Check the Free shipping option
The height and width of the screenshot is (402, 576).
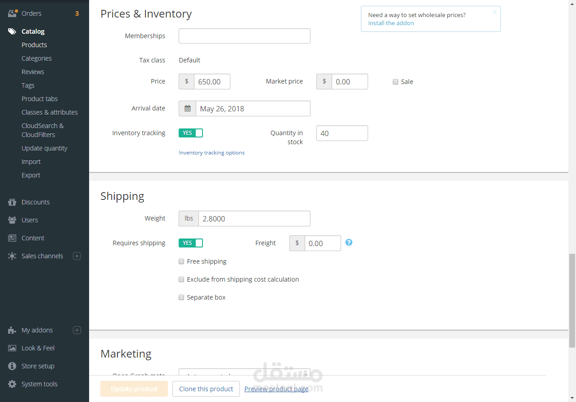click(x=181, y=261)
